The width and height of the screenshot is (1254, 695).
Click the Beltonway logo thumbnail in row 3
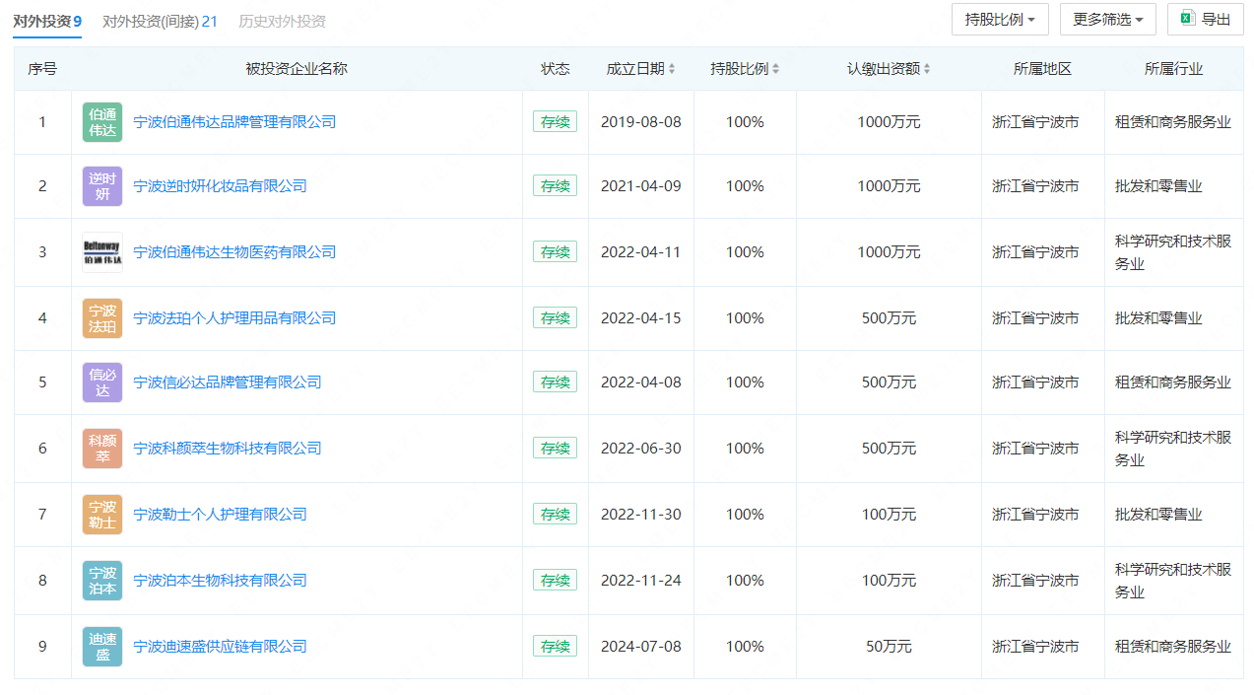pos(102,252)
